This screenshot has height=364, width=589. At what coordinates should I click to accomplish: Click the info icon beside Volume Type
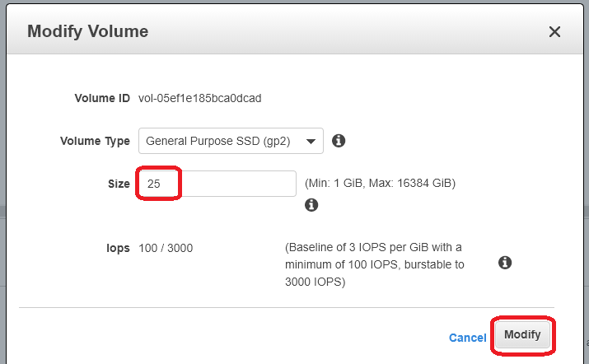pos(338,141)
